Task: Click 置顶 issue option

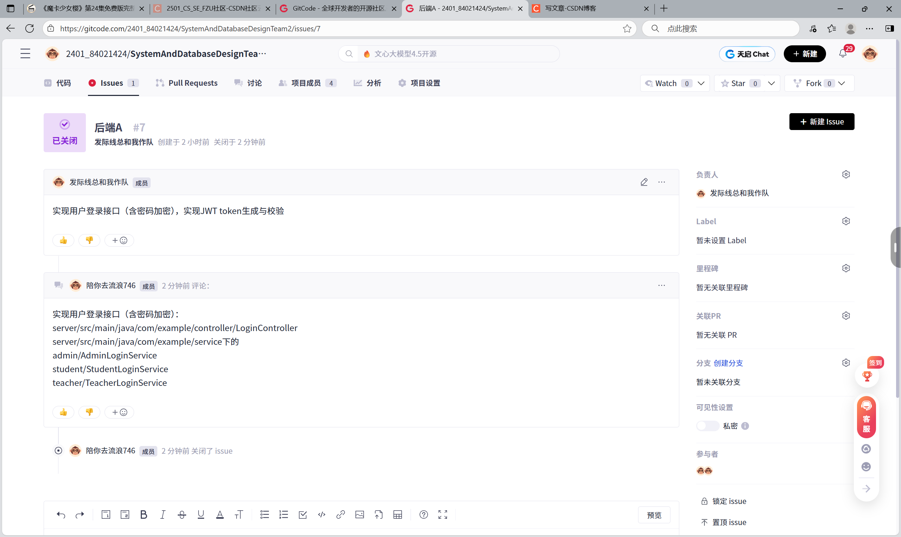Action: click(x=724, y=522)
